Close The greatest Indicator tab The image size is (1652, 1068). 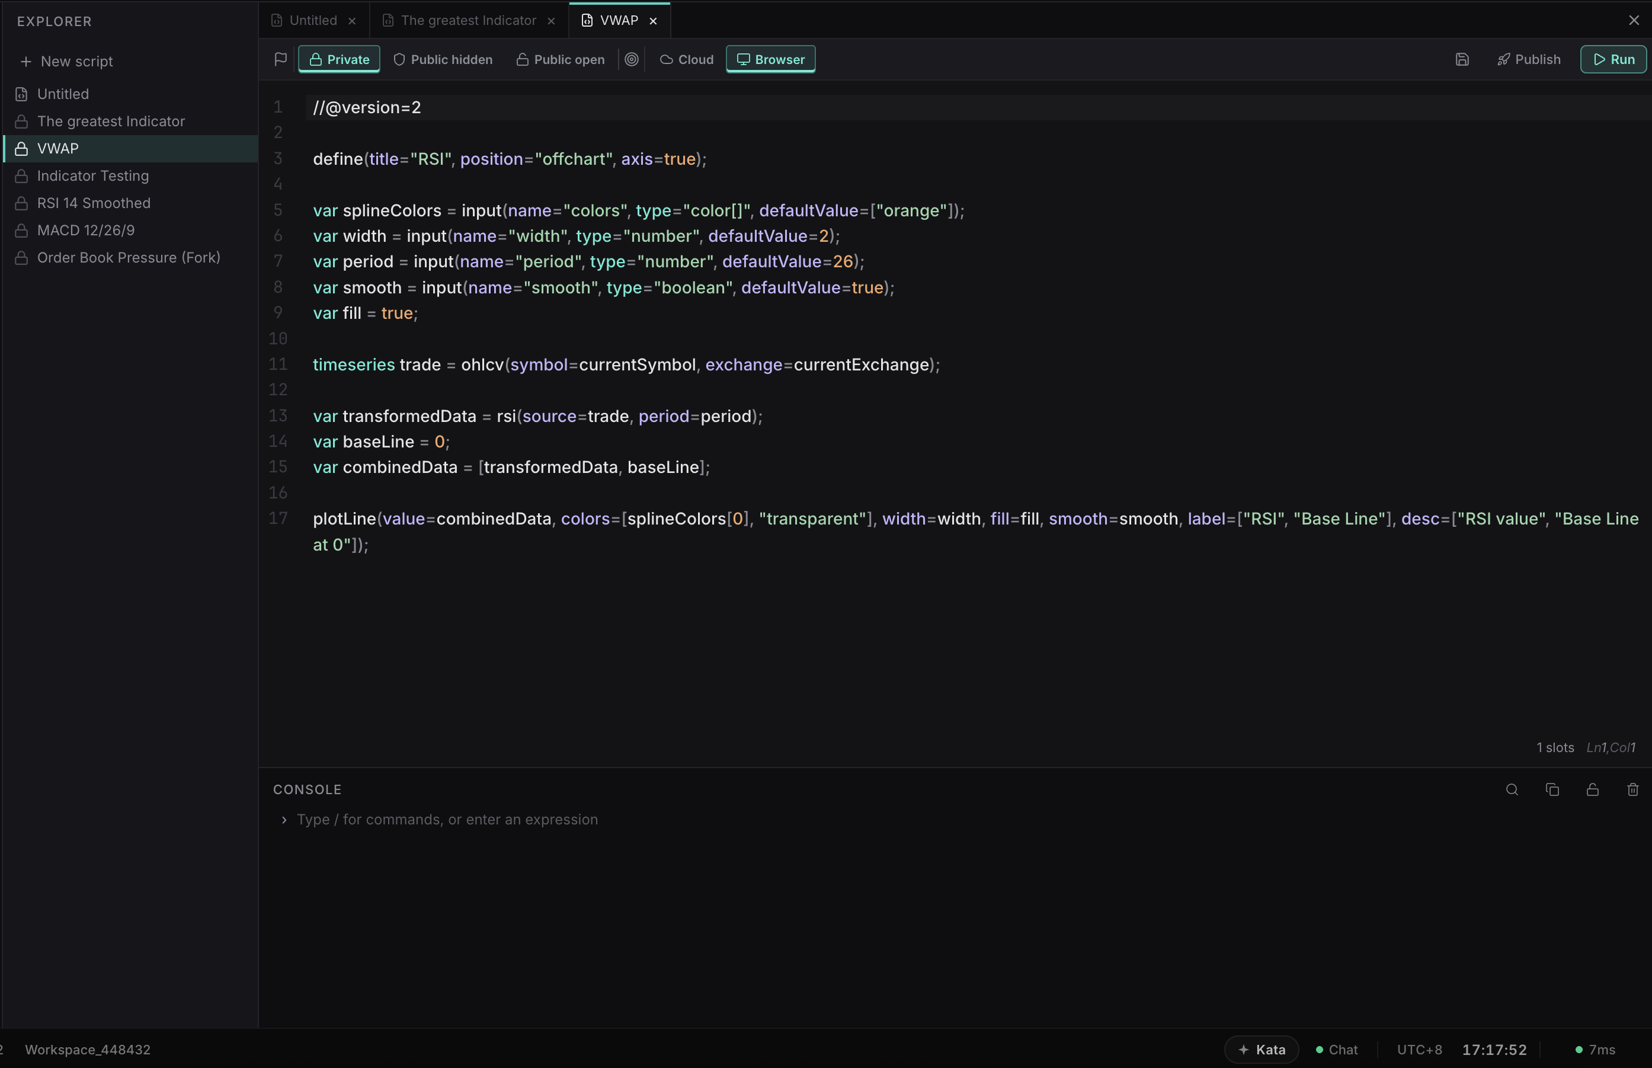coord(551,21)
